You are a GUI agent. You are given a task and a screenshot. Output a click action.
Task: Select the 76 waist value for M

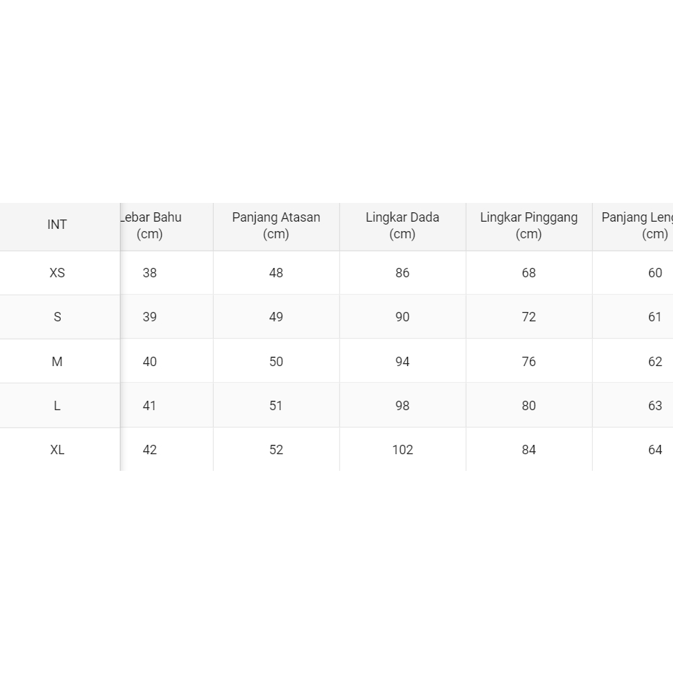[x=529, y=362]
